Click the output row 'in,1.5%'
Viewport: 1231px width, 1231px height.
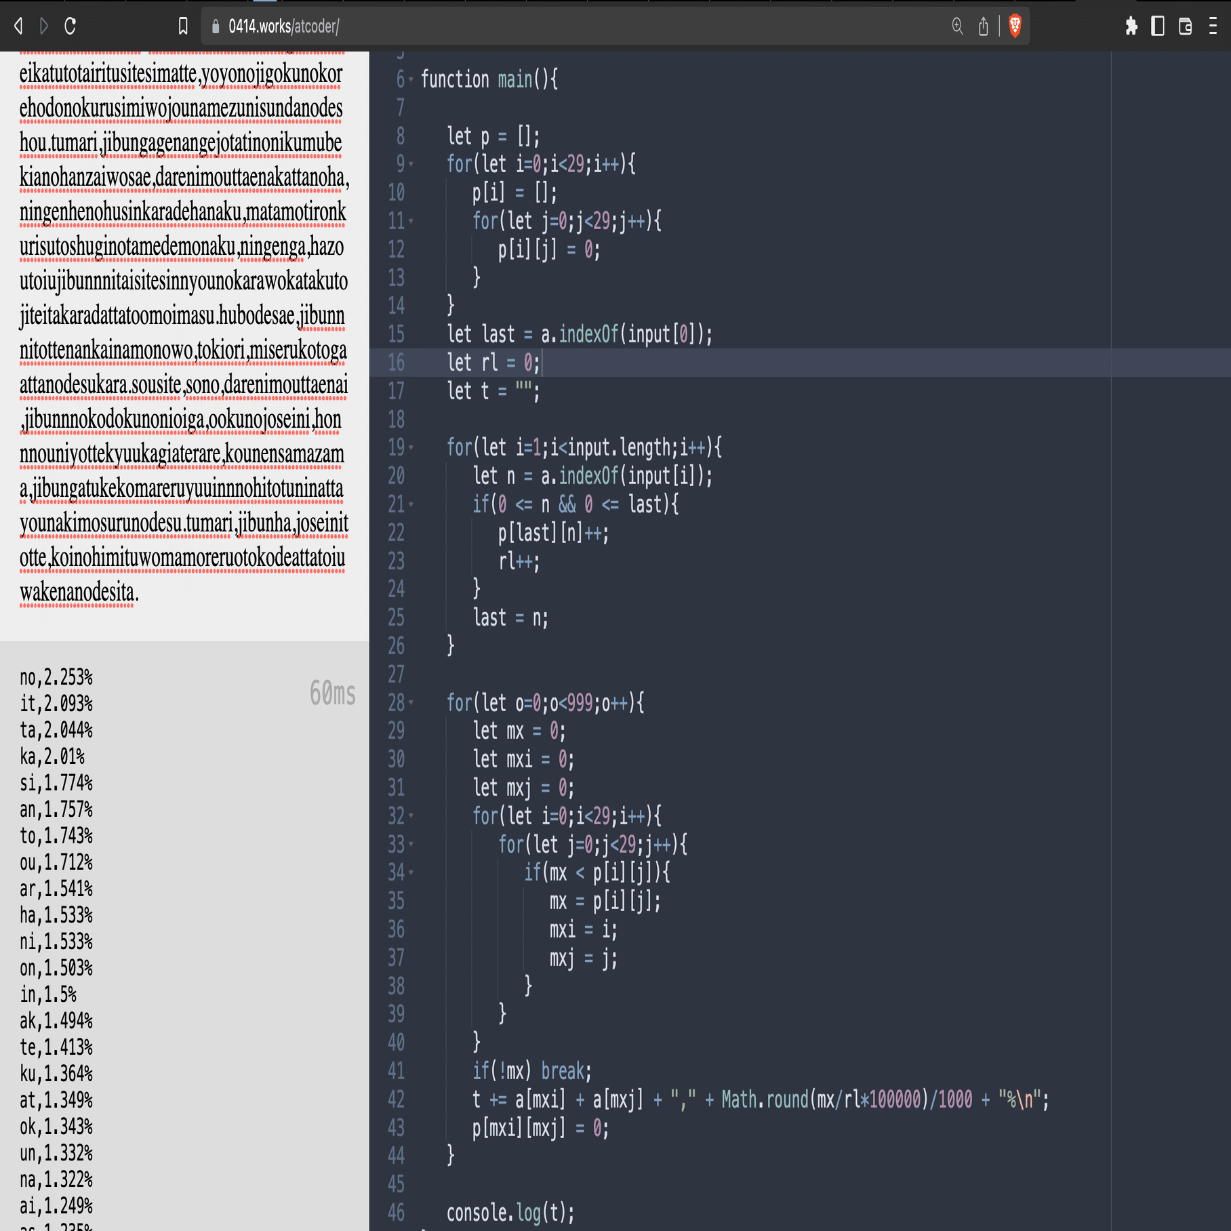48,994
